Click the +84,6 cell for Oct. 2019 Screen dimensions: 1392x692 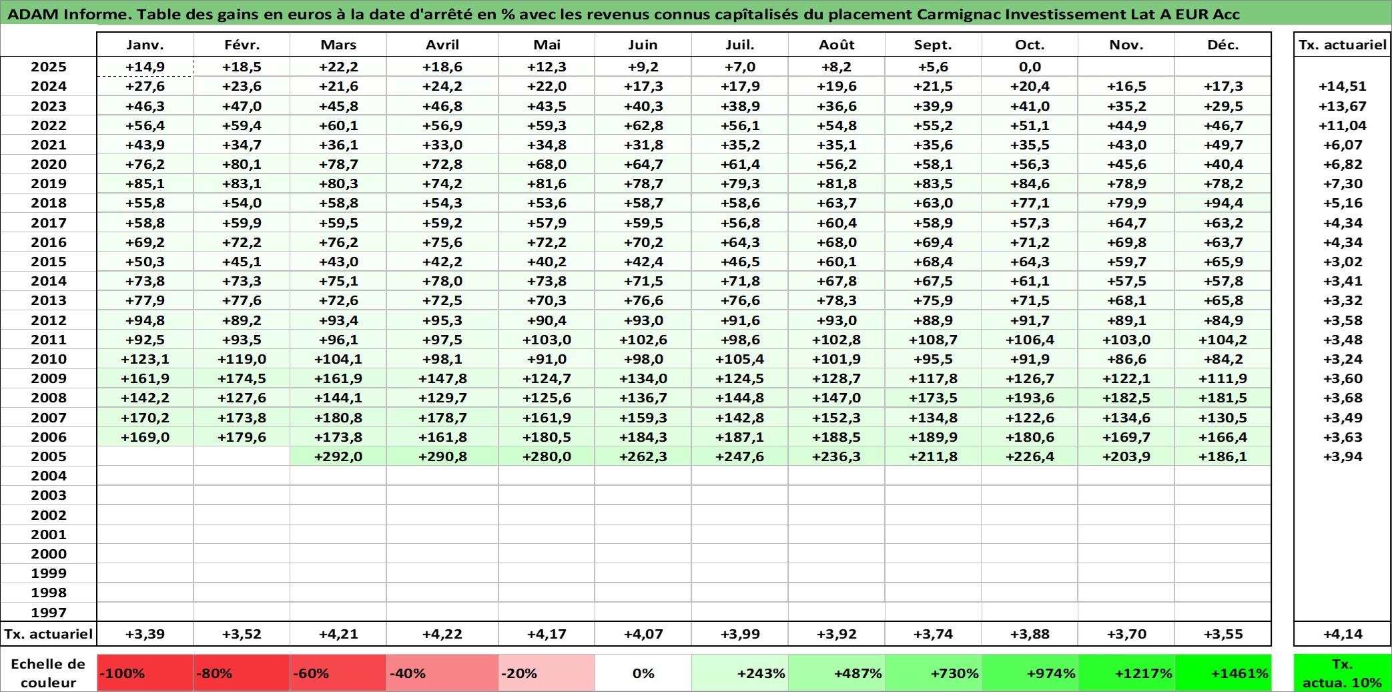click(x=1030, y=184)
